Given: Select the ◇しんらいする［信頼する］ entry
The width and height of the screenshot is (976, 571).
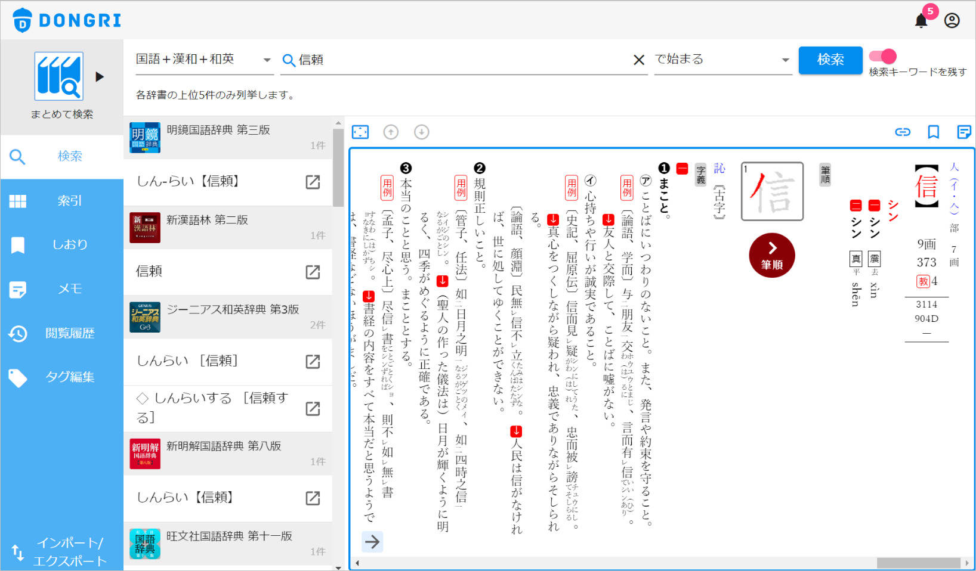Looking at the screenshot, I should pos(228,408).
